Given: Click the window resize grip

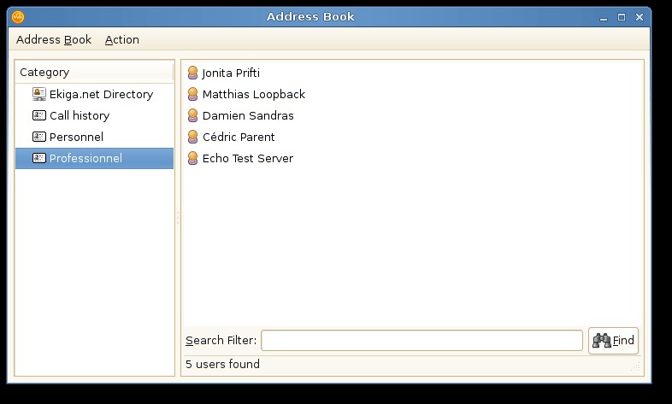Looking at the screenshot, I should [636, 367].
